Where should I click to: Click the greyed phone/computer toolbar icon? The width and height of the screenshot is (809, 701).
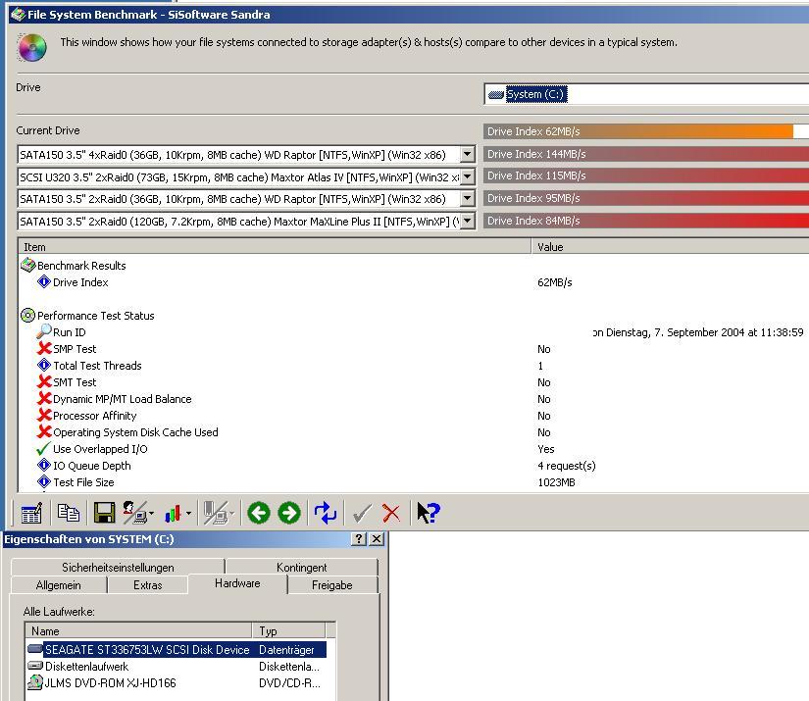click(x=216, y=513)
